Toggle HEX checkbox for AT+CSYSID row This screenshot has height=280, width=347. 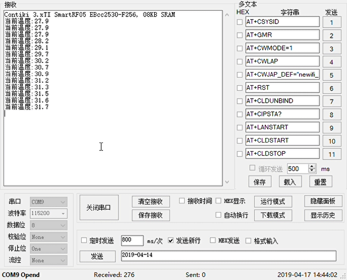(240, 22)
